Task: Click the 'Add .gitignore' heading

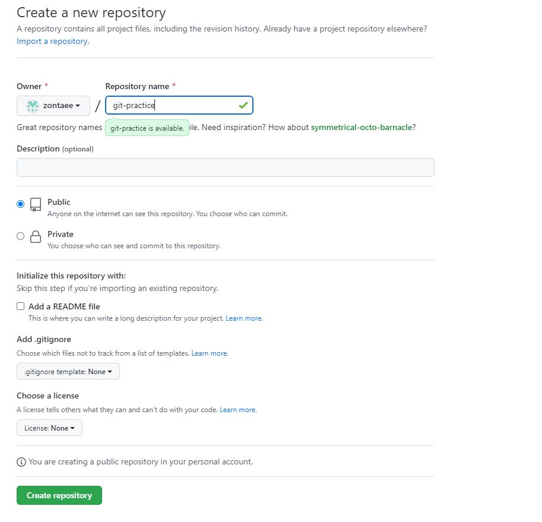Action: [x=44, y=339]
